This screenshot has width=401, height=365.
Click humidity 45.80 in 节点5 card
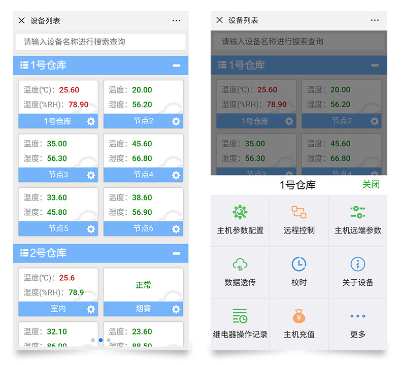coord(57,212)
